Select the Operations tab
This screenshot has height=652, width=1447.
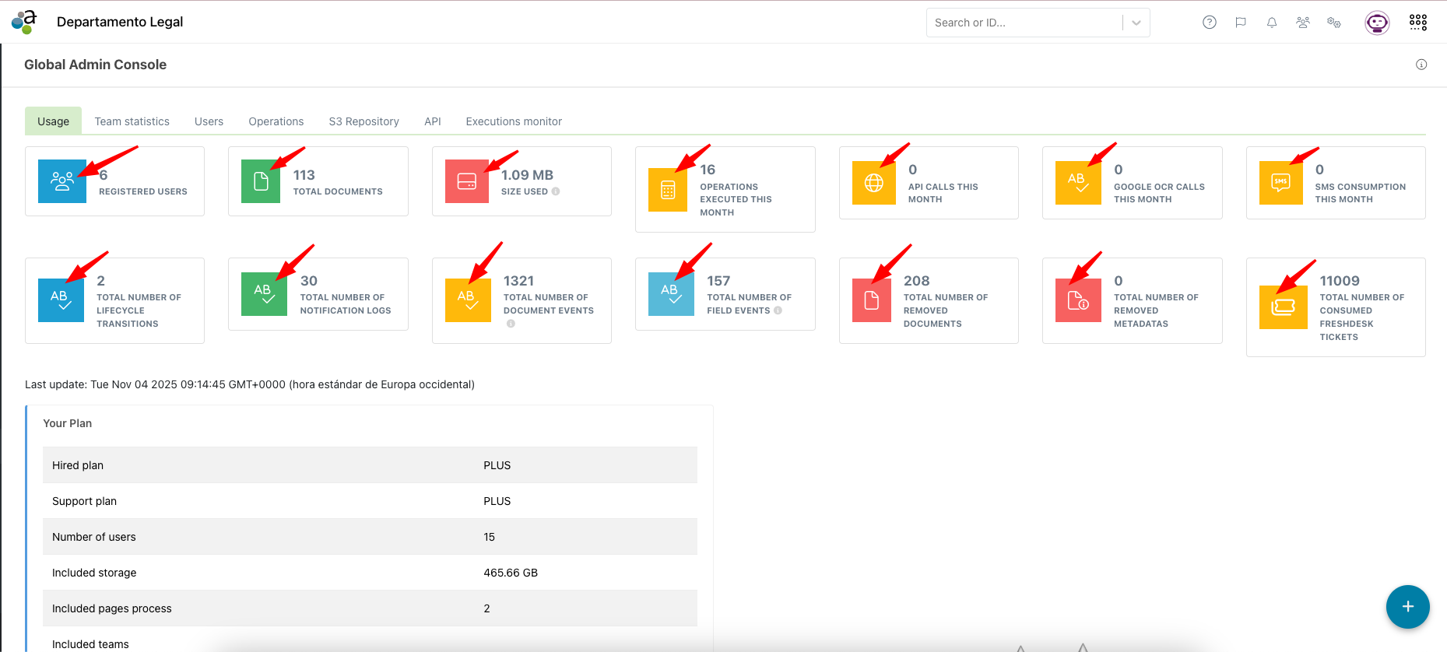tap(276, 121)
